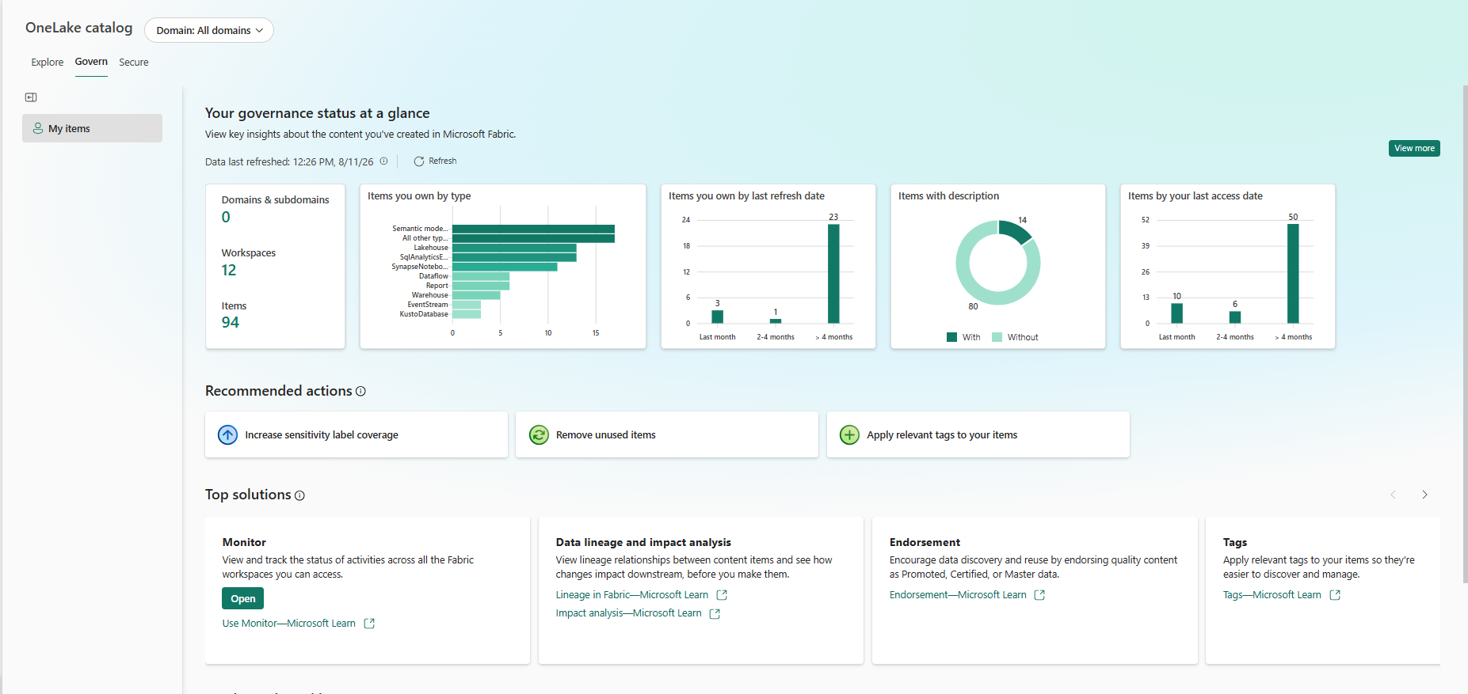The height and width of the screenshot is (694, 1468).
Task: Click the Semantic model bar in chart
Action: click(x=533, y=229)
